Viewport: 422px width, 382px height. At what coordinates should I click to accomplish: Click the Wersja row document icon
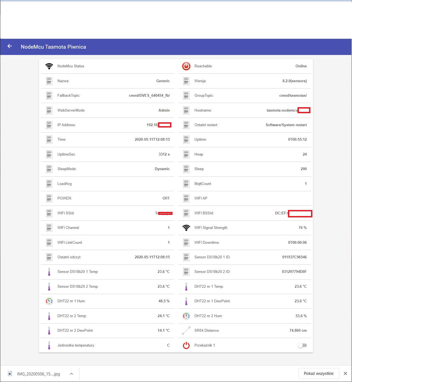[x=186, y=81]
